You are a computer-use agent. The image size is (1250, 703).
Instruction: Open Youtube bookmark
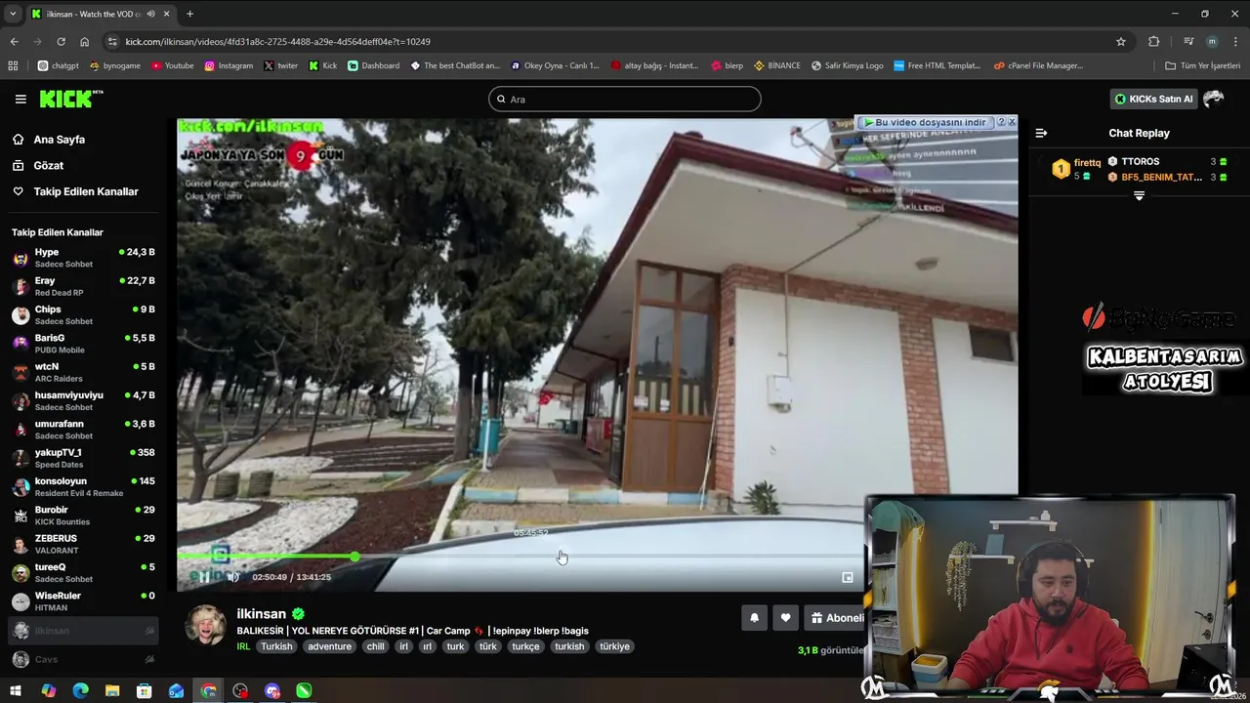172,65
